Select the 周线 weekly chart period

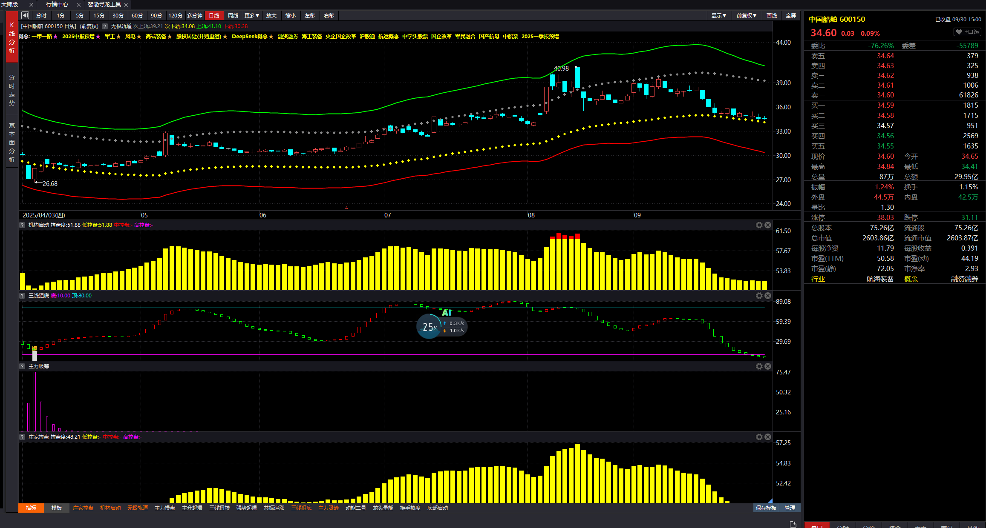(233, 15)
